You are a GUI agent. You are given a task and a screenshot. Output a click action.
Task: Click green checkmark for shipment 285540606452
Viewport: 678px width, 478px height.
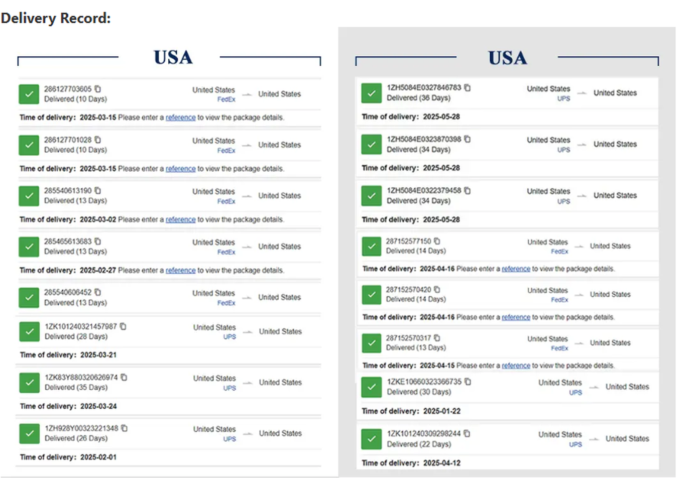click(29, 297)
